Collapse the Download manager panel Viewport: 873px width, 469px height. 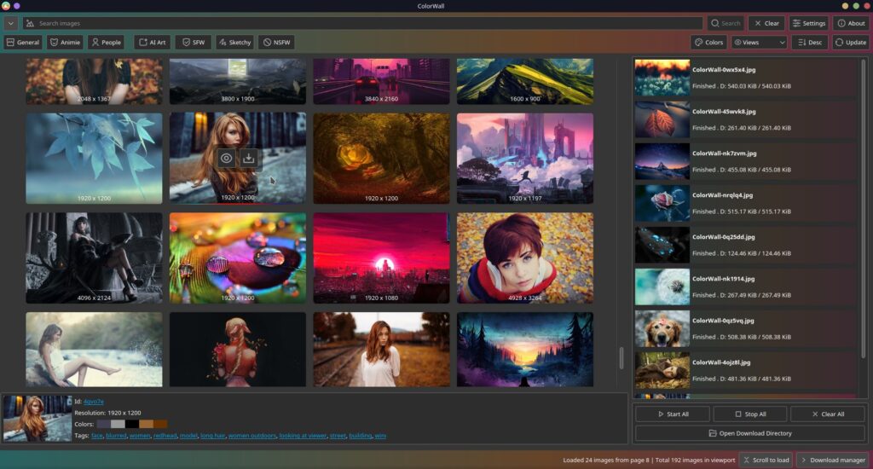(x=832, y=460)
